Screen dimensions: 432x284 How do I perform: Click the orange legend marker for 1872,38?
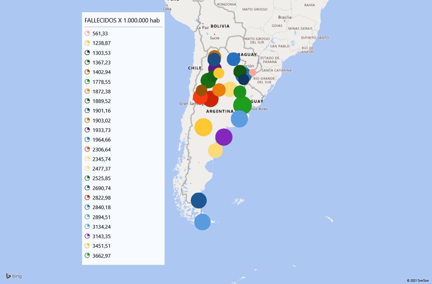point(87,91)
